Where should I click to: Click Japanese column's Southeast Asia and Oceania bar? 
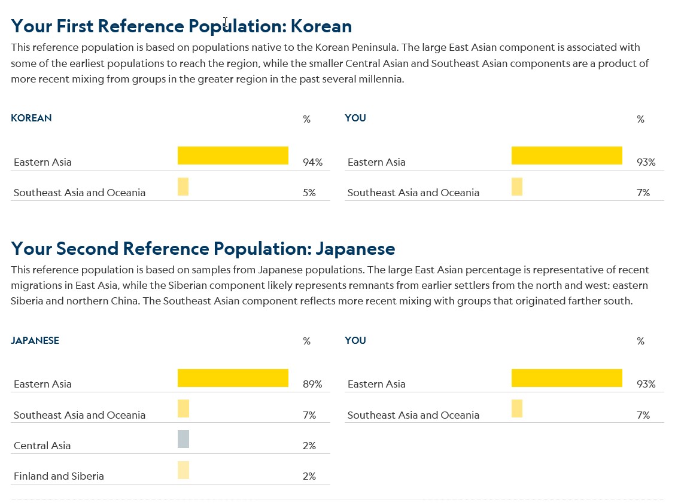183,409
